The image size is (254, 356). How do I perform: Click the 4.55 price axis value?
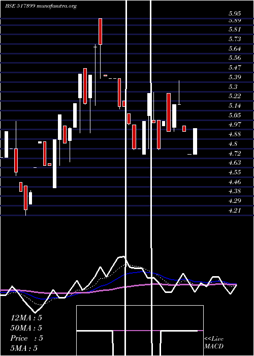click(235, 172)
